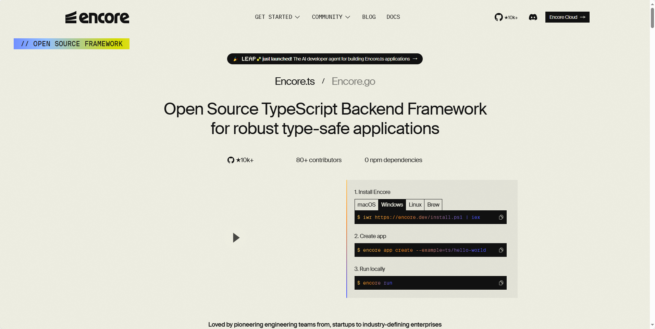Open the Discord icon link
This screenshot has width=655, height=329.
pos(533,17)
